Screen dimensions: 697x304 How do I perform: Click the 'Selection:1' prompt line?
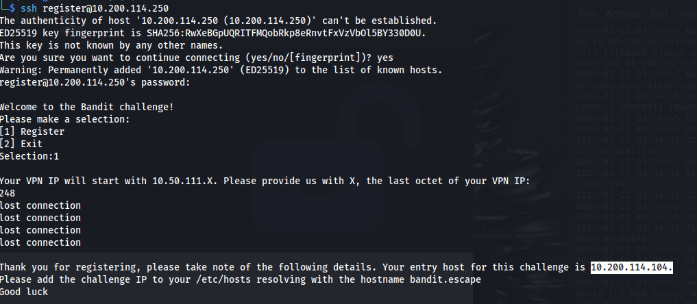coord(29,156)
